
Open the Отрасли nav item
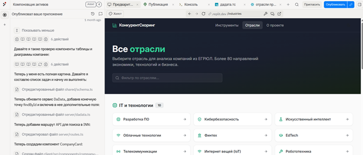pos(252,25)
